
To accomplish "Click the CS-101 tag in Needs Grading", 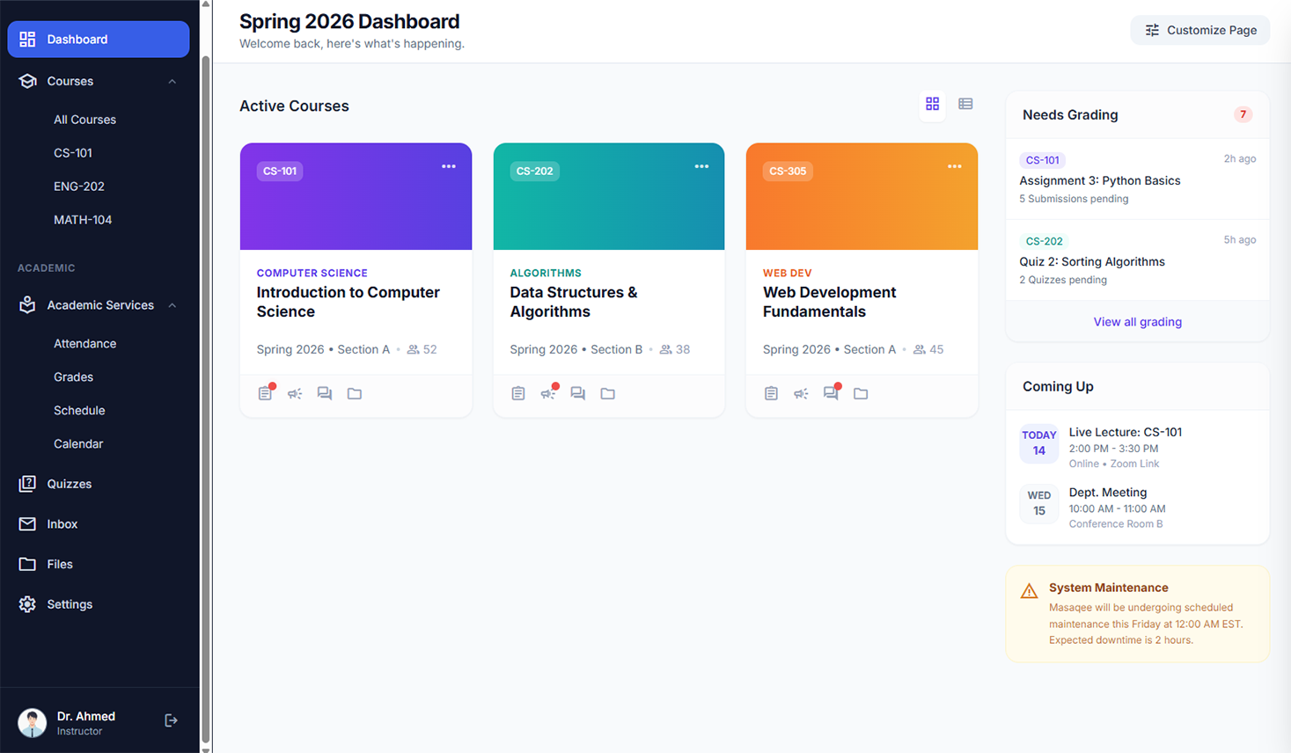I will pos(1042,160).
